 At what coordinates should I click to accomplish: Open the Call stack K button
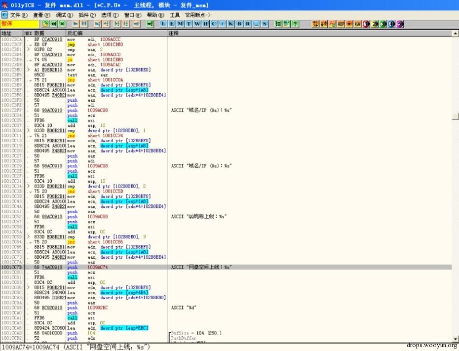coord(231,24)
